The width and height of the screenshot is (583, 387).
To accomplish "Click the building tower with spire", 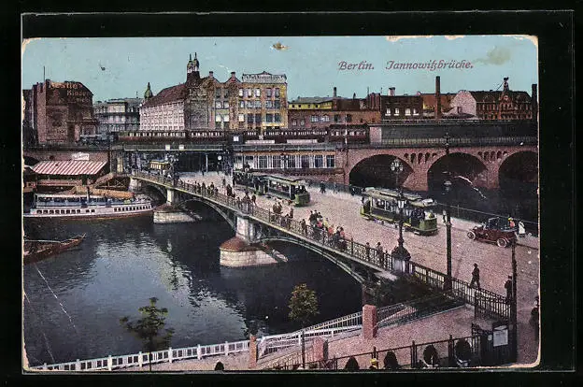I will [192, 65].
